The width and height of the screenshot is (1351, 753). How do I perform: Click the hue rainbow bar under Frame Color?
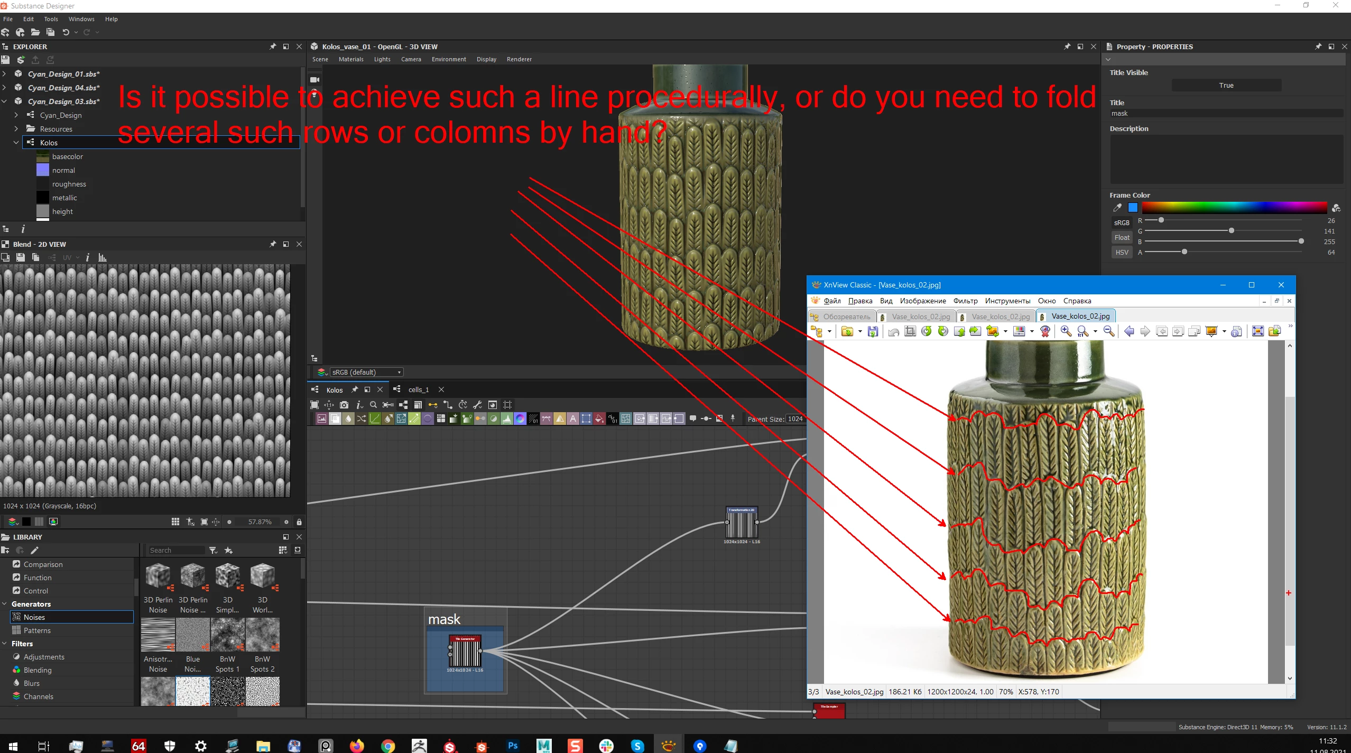click(x=1234, y=207)
